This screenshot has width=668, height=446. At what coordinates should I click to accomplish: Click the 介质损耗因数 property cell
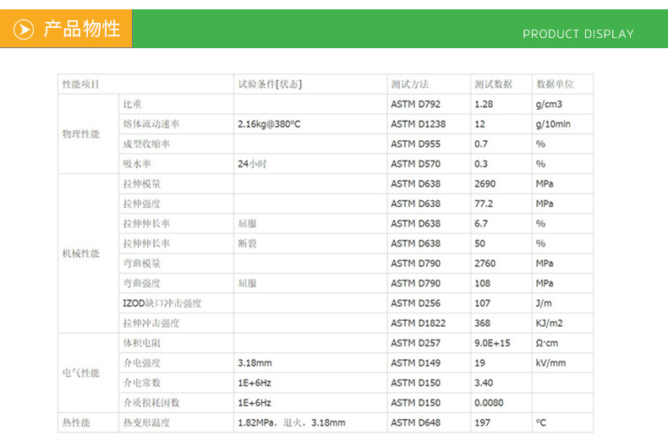click(x=176, y=403)
